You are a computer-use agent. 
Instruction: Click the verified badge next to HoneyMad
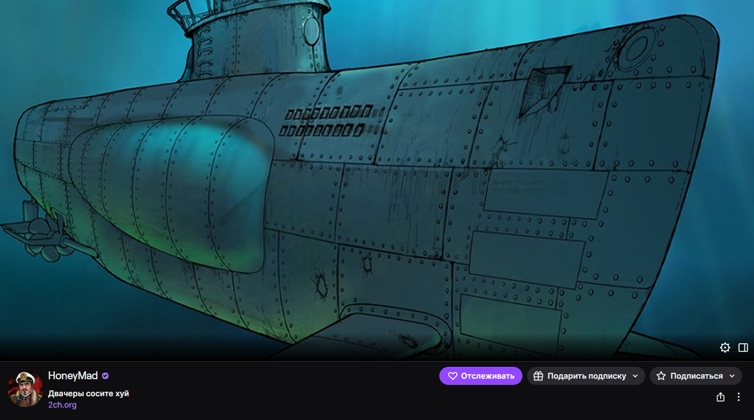(x=105, y=376)
